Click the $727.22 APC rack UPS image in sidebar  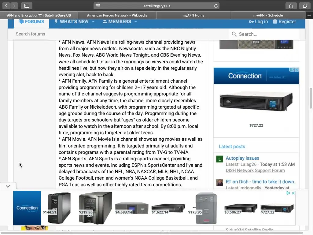pyautogui.click(x=256, y=102)
